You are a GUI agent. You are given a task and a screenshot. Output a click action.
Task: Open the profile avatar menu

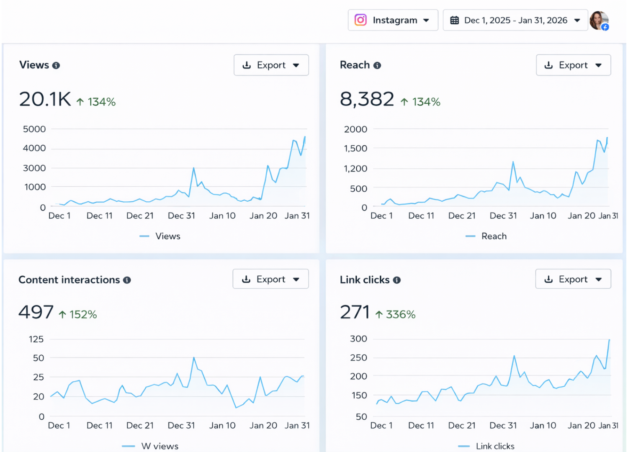tap(599, 21)
